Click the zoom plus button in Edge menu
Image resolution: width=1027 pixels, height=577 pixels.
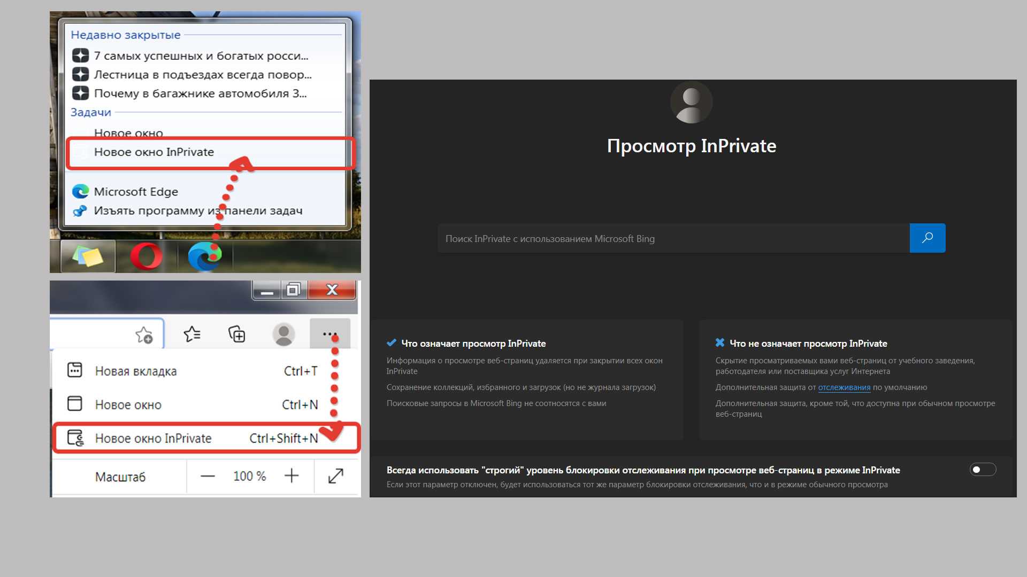tap(292, 476)
